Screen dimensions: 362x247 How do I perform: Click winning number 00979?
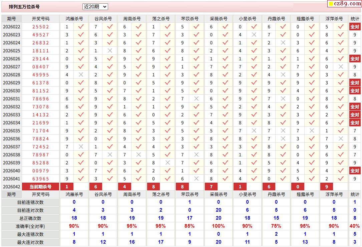(x=41, y=171)
